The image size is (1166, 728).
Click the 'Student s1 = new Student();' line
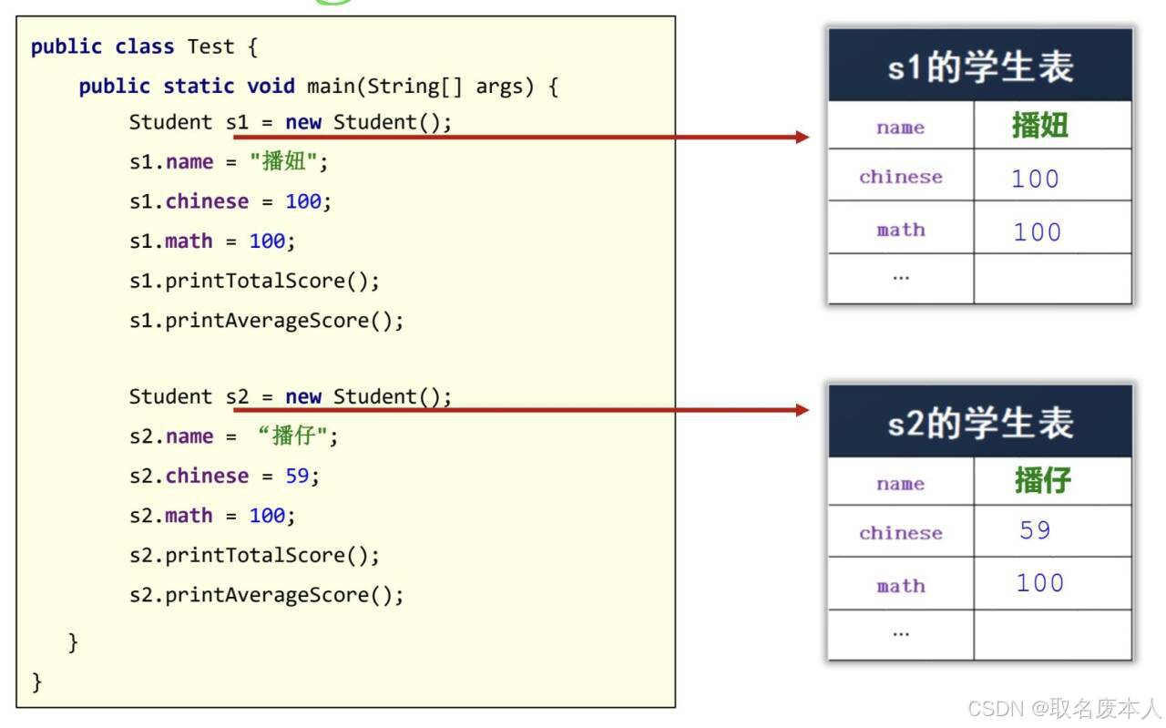pos(291,122)
